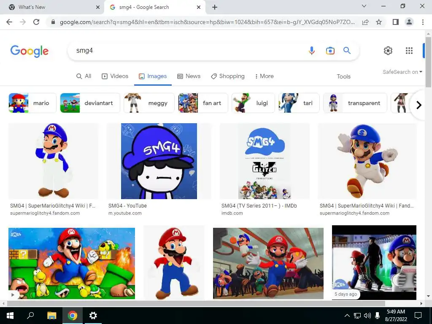Open Google quick settings gear
The height and width of the screenshot is (324, 432).
[x=388, y=51]
